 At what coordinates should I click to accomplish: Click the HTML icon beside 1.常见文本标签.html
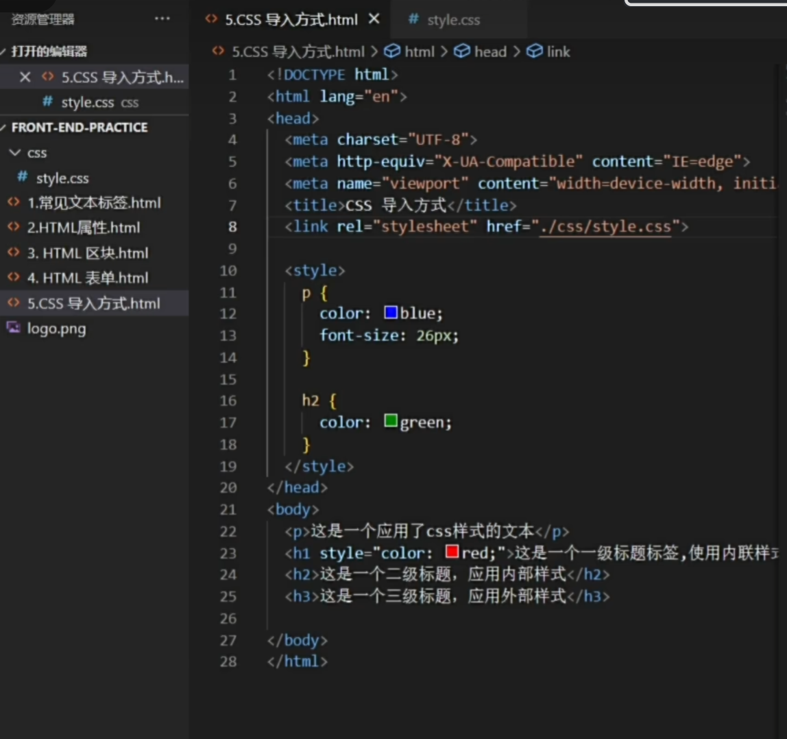point(14,202)
